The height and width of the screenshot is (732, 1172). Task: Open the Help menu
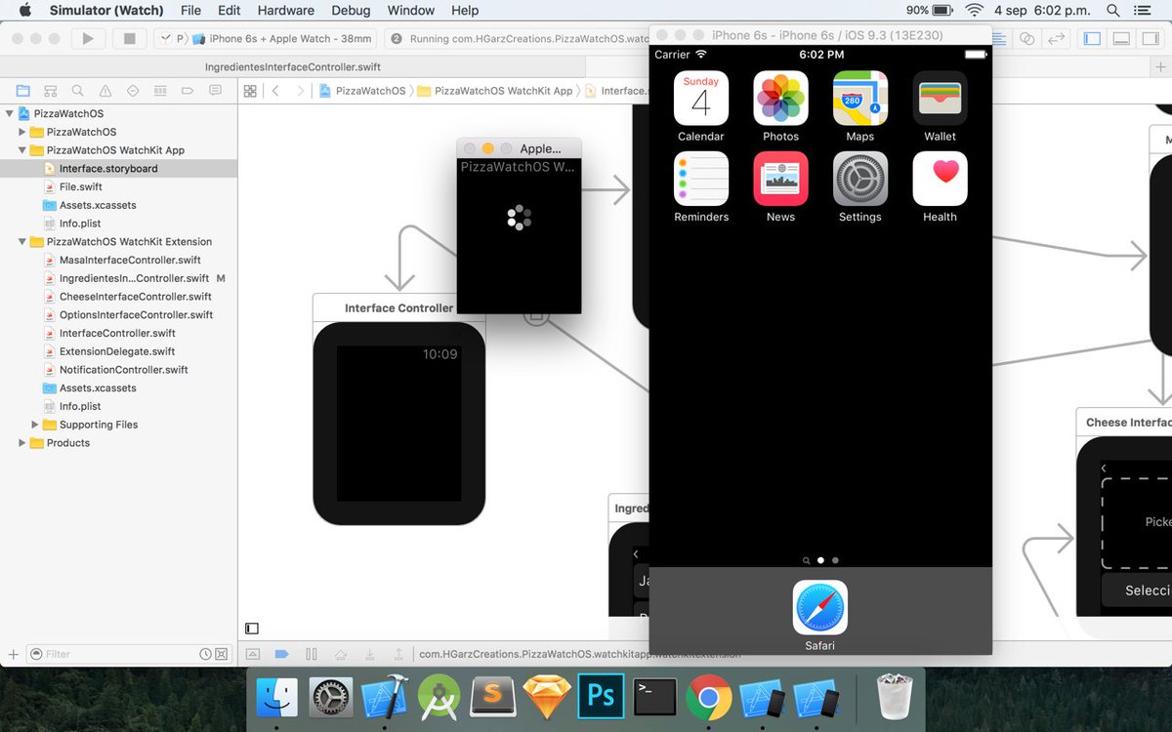[x=465, y=10]
